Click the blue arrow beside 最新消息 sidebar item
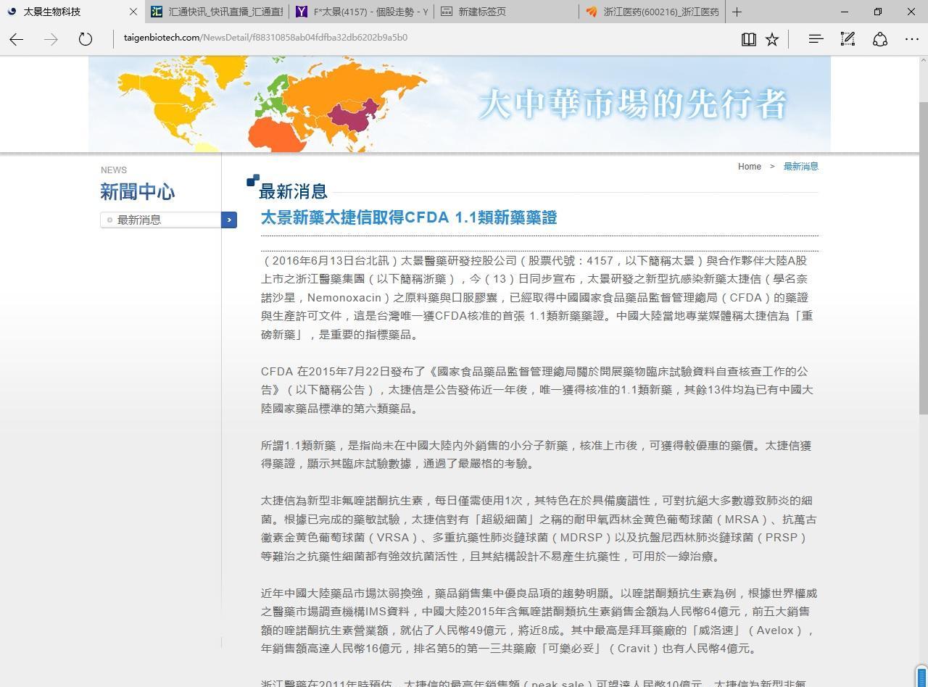The height and width of the screenshot is (687, 928). (229, 220)
